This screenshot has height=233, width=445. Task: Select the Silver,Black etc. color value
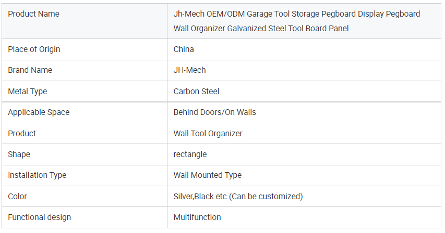click(238, 196)
